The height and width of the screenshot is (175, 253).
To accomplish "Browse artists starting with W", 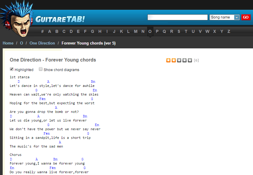I will click(x=207, y=31).
